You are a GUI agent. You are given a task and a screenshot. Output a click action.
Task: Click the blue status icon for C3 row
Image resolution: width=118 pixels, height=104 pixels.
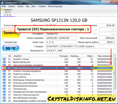tap(4, 92)
